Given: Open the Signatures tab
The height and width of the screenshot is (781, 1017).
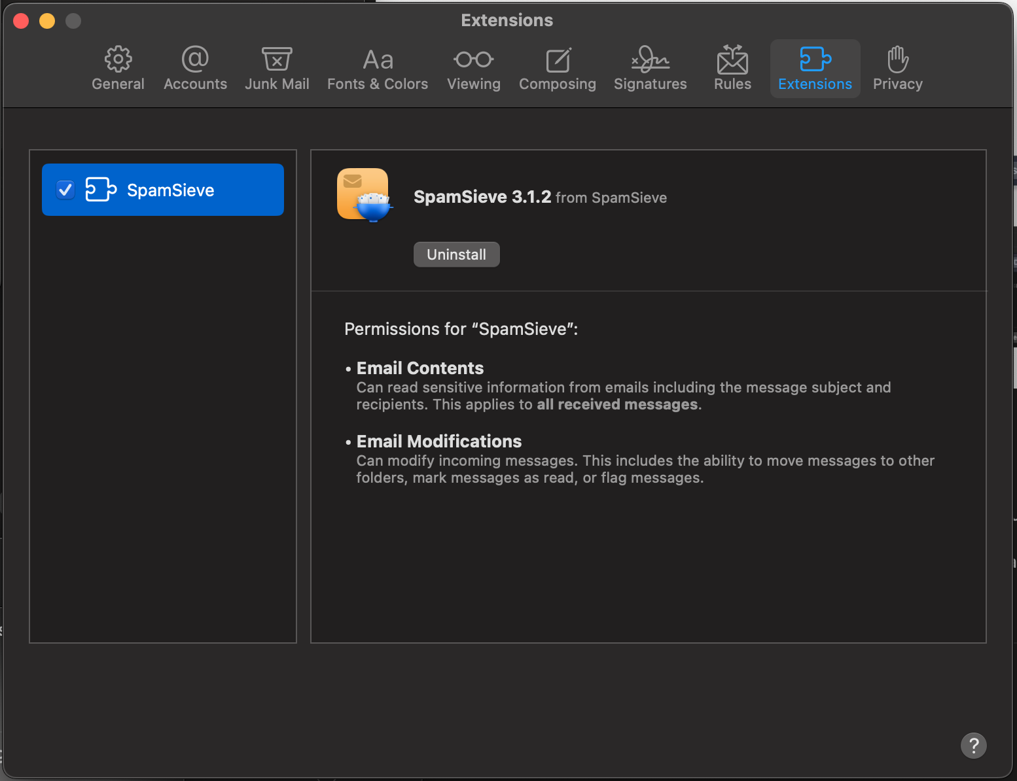Looking at the screenshot, I should tap(651, 69).
